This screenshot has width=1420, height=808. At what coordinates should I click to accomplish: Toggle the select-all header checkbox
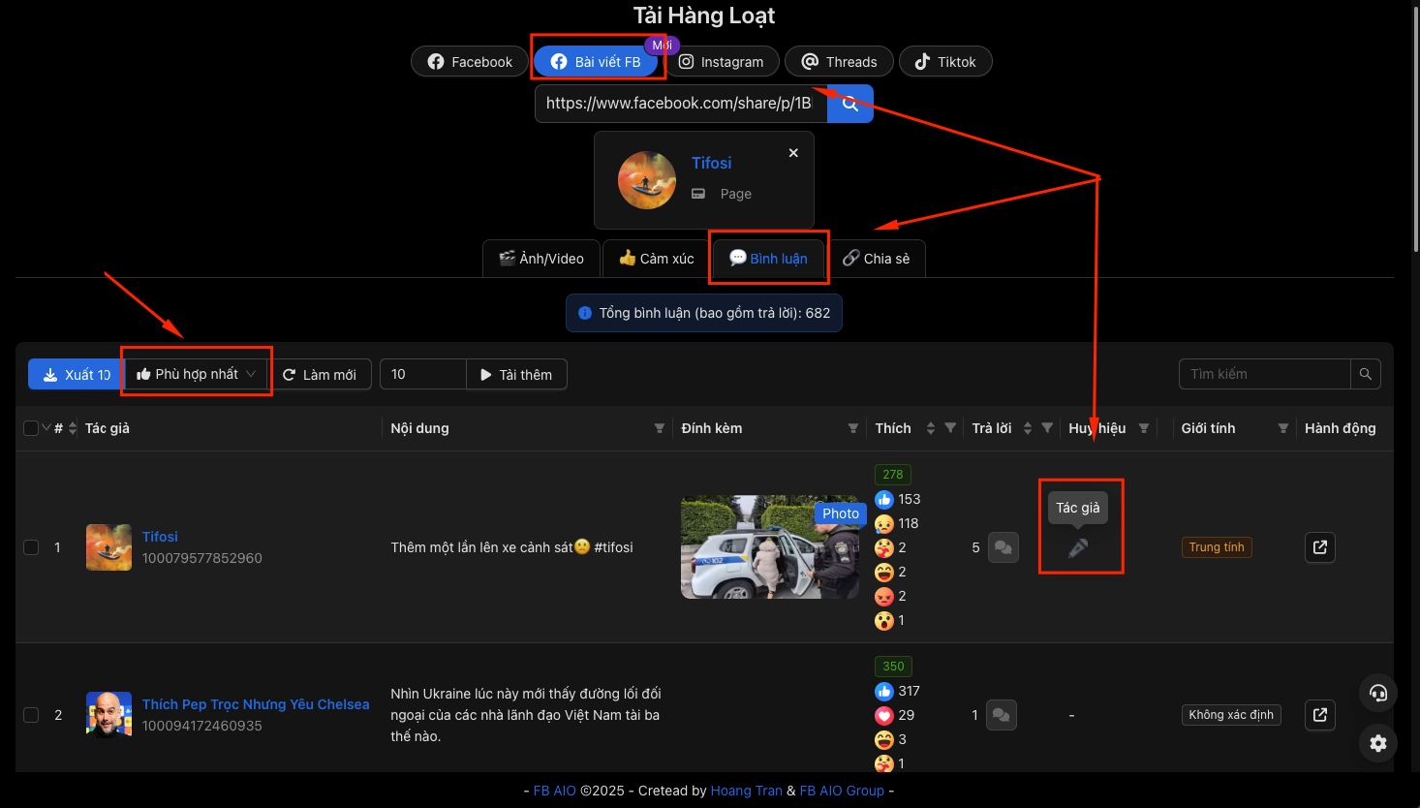point(30,428)
